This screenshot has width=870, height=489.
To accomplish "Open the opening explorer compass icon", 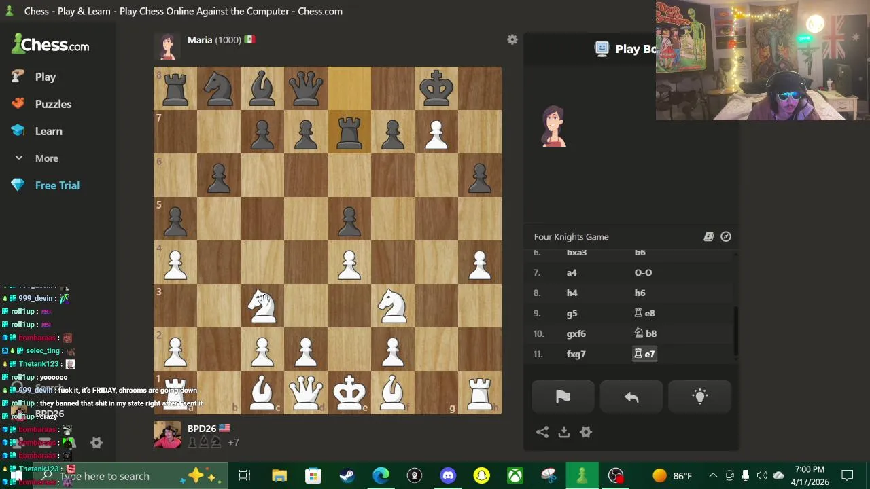I will pyautogui.click(x=726, y=236).
